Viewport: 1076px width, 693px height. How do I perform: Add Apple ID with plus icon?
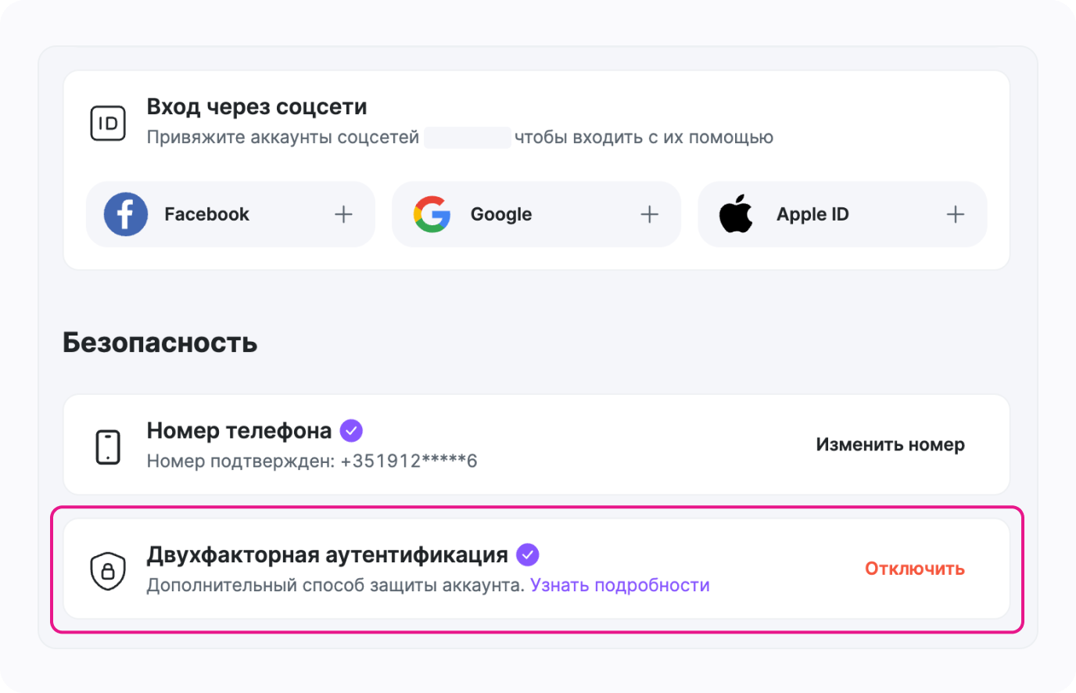coord(955,214)
